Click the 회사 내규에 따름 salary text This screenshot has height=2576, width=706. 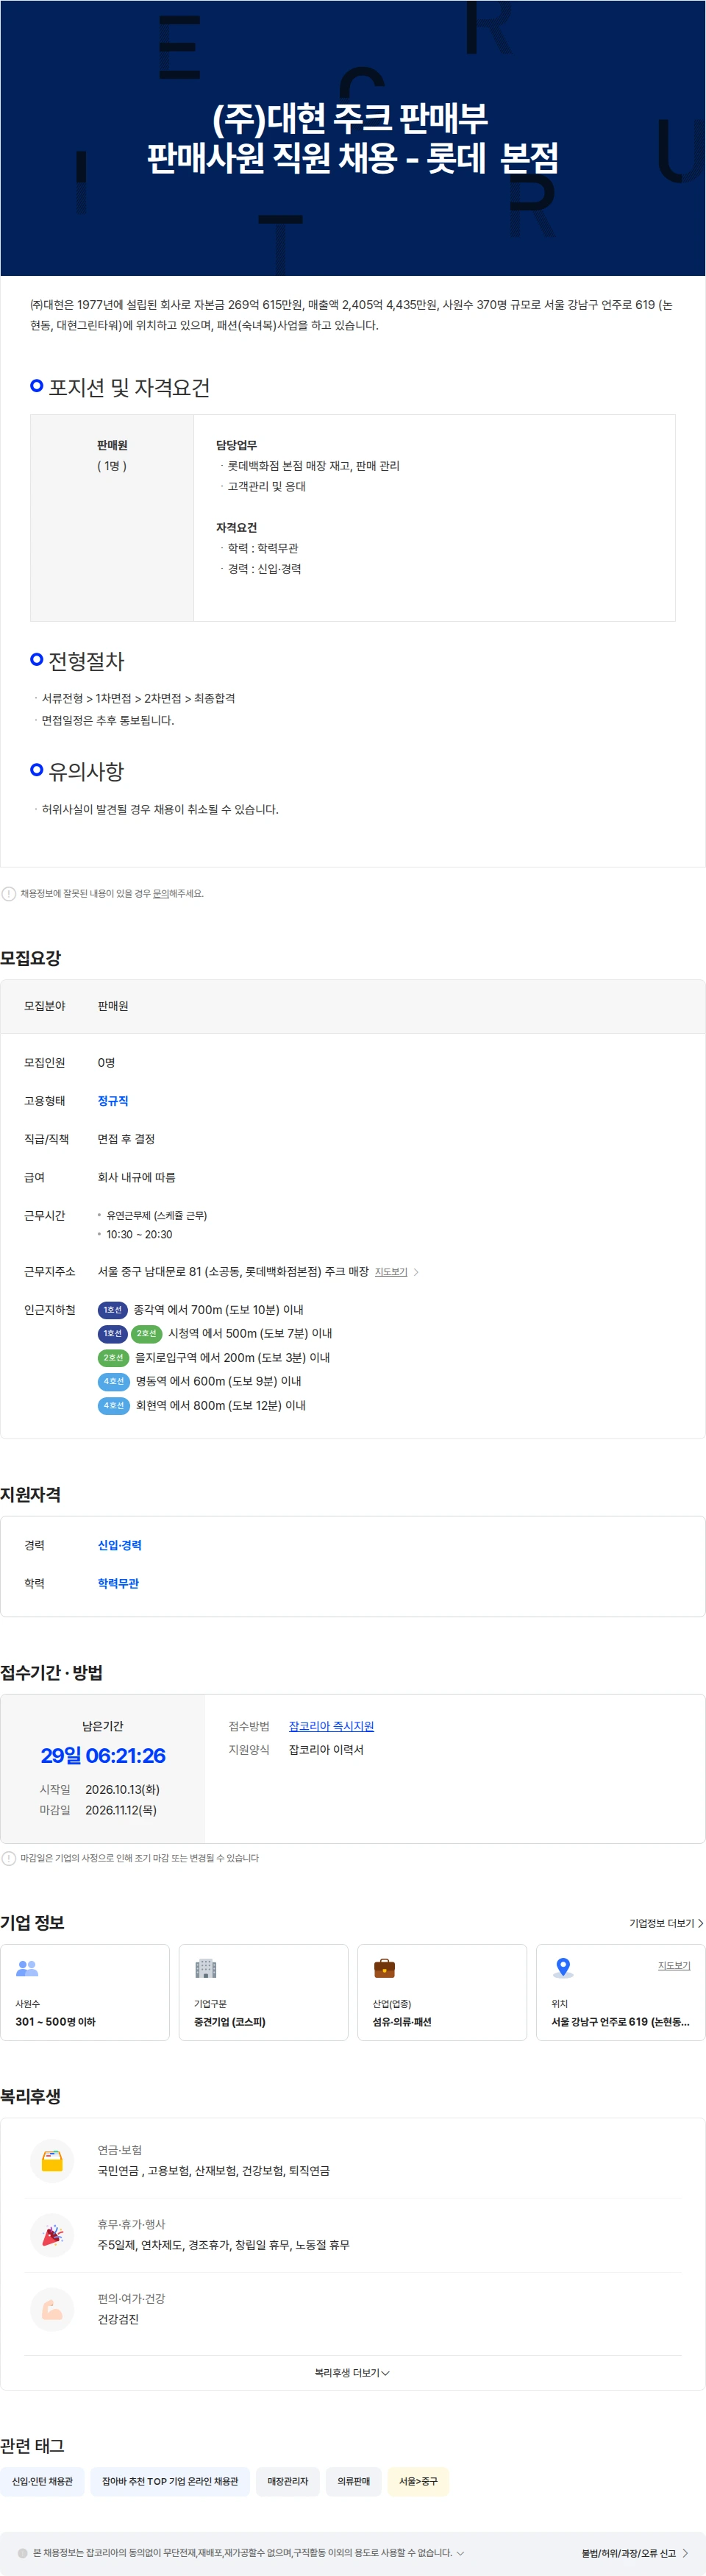136,1177
